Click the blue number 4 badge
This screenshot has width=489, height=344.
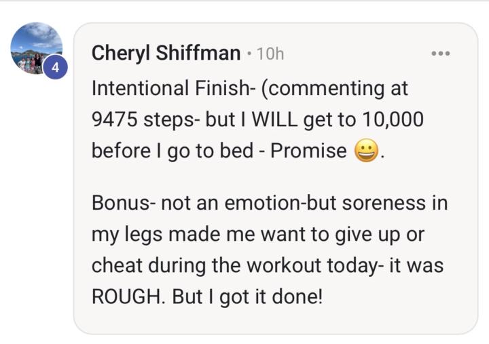(x=56, y=69)
